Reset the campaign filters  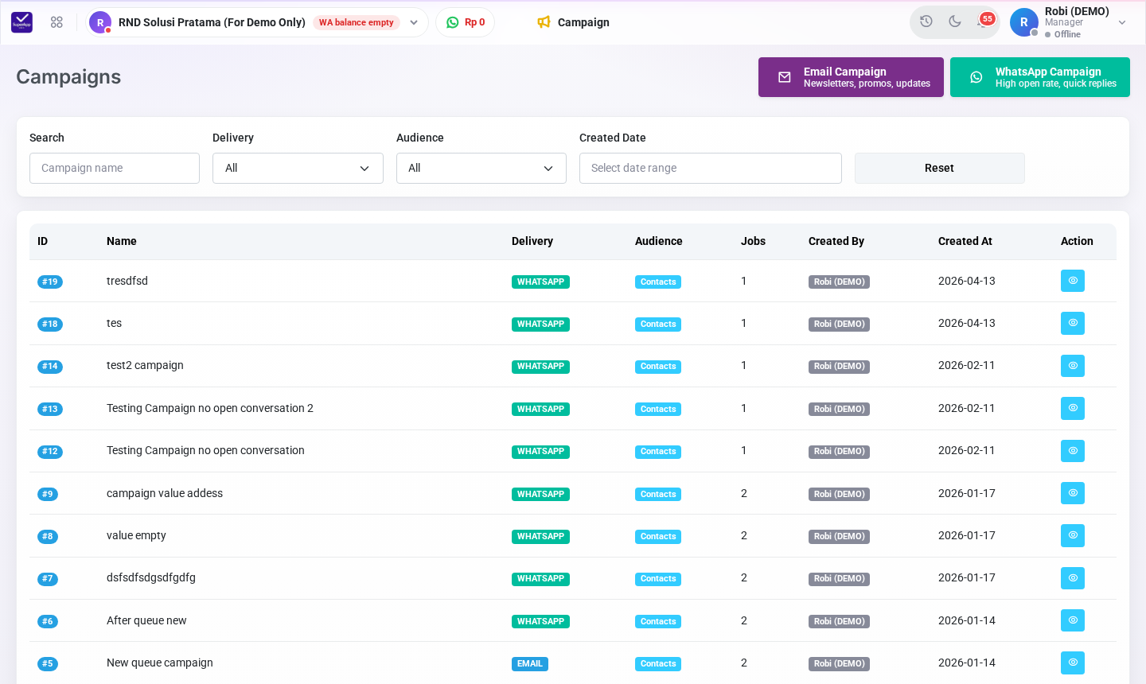point(940,168)
